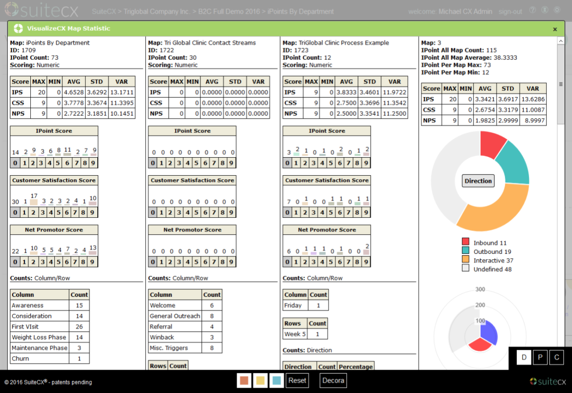This screenshot has height=393, width=572.
Task: Click the VisualizeCX logo icon in dialog header
Action: click(x=18, y=28)
